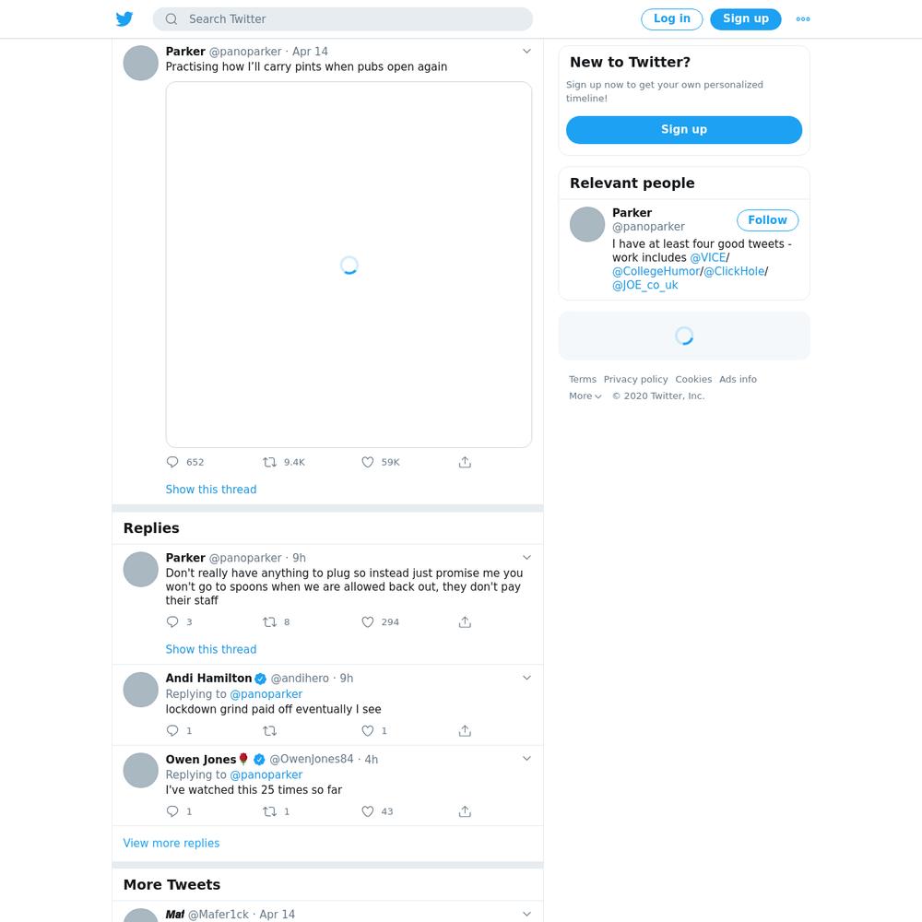The image size is (922, 922).
Task: Expand the More footer menu
Action: click(585, 396)
